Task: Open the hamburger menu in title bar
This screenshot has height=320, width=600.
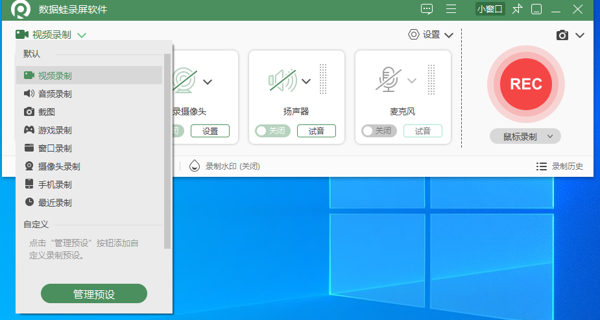Action: pos(451,9)
